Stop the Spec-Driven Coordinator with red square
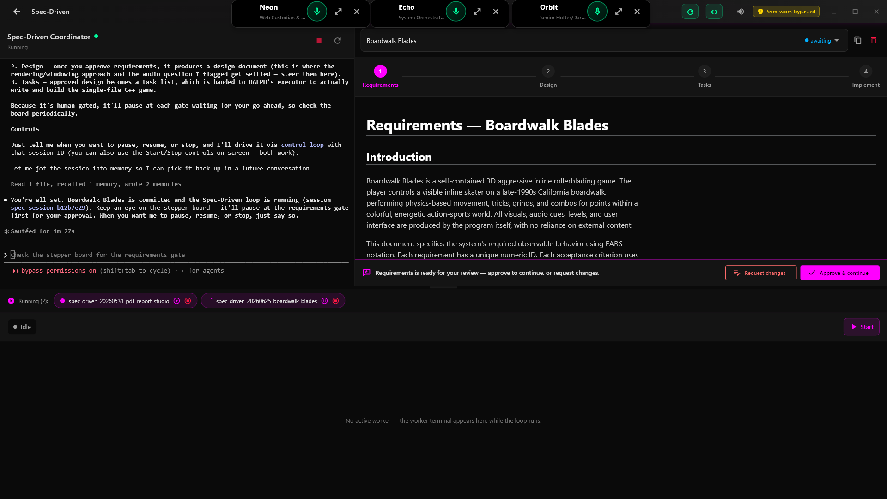The image size is (887, 499). tap(319, 41)
